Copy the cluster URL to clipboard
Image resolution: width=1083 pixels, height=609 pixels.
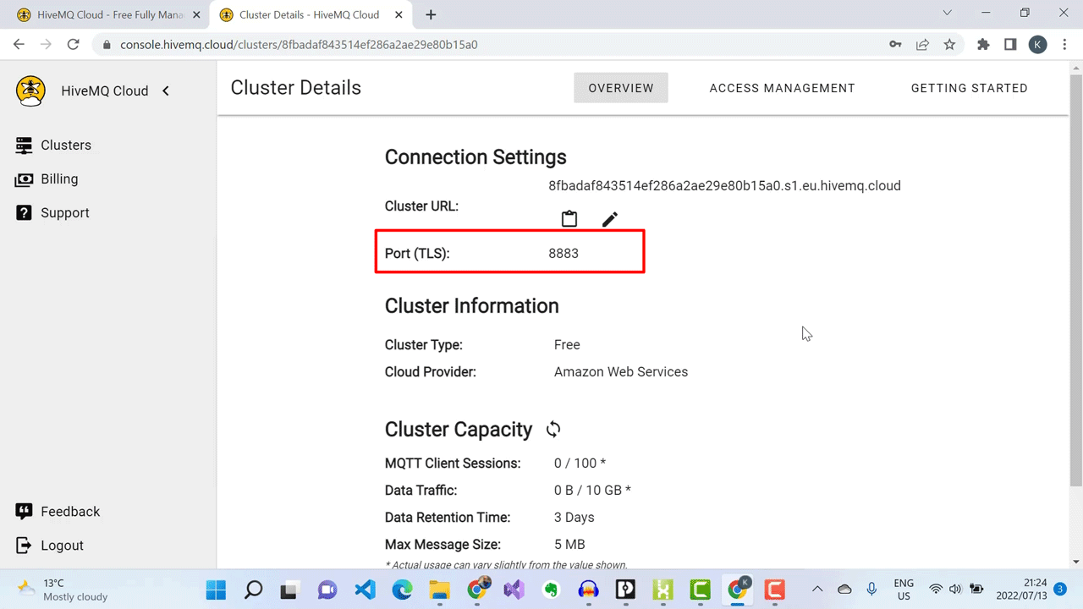(x=569, y=219)
